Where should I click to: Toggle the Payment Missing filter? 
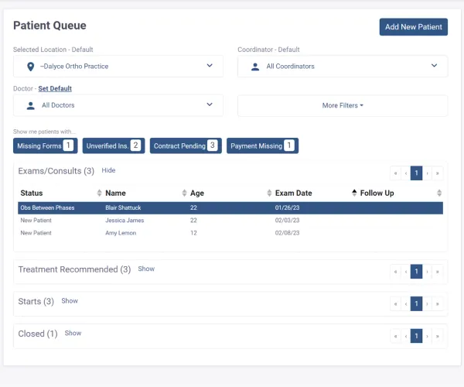(x=262, y=146)
